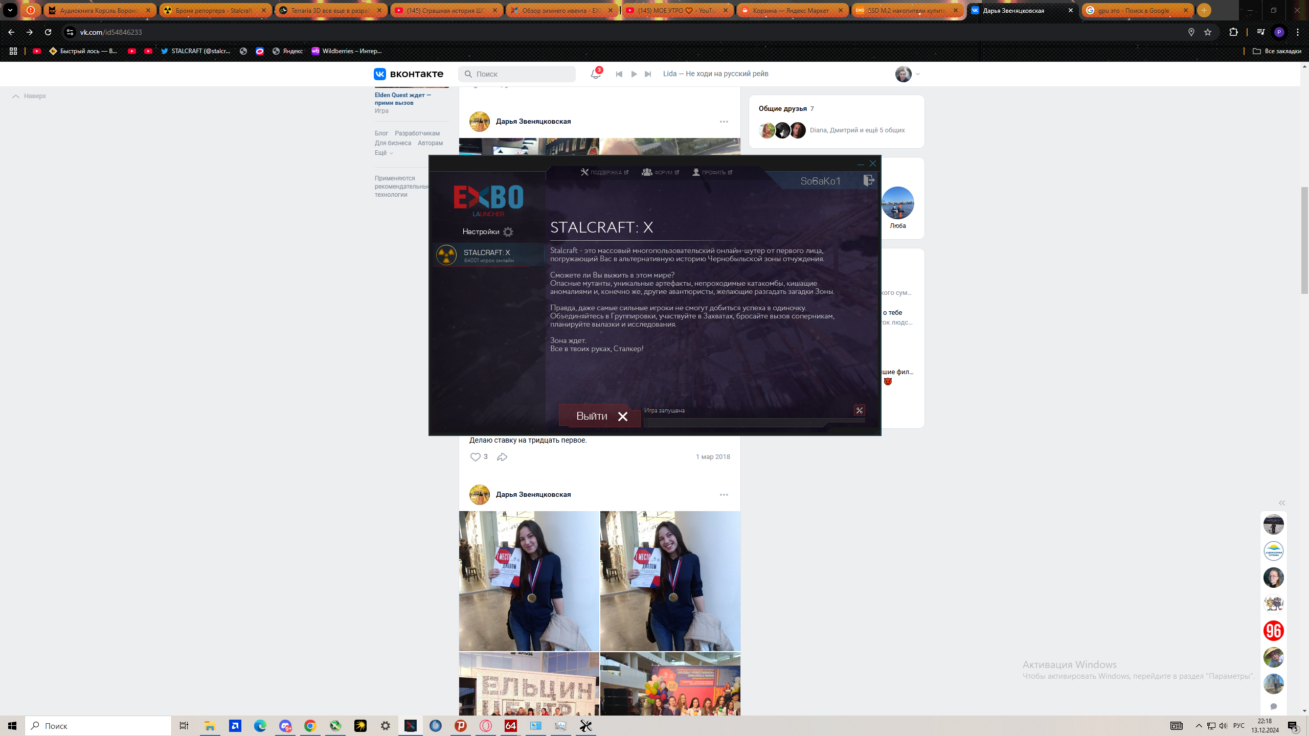This screenshot has width=1309, height=736.
Task: Open File Explorer from taskbar
Action: coord(210,726)
